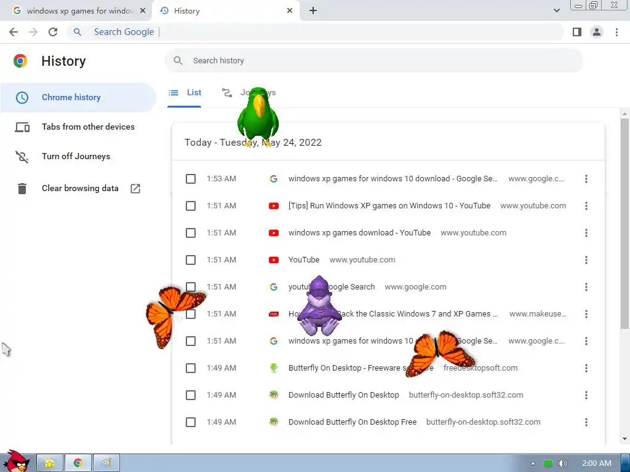Screen dimensions: 630x472
Task: Open the side panel icon in toolbar
Action: pyautogui.click(x=577, y=32)
